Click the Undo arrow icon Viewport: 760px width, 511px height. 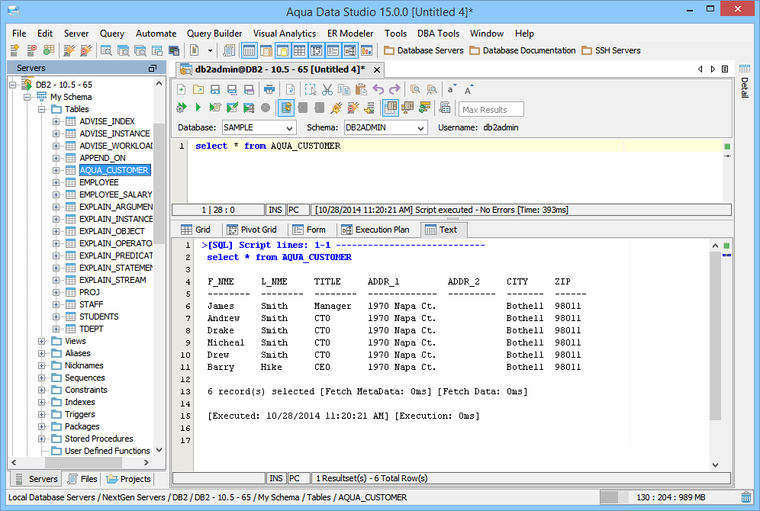pos(378,89)
